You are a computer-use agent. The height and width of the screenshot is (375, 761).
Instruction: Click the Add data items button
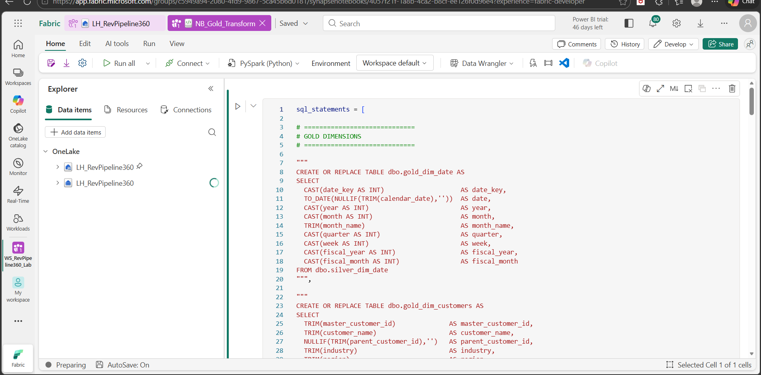[75, 132]
